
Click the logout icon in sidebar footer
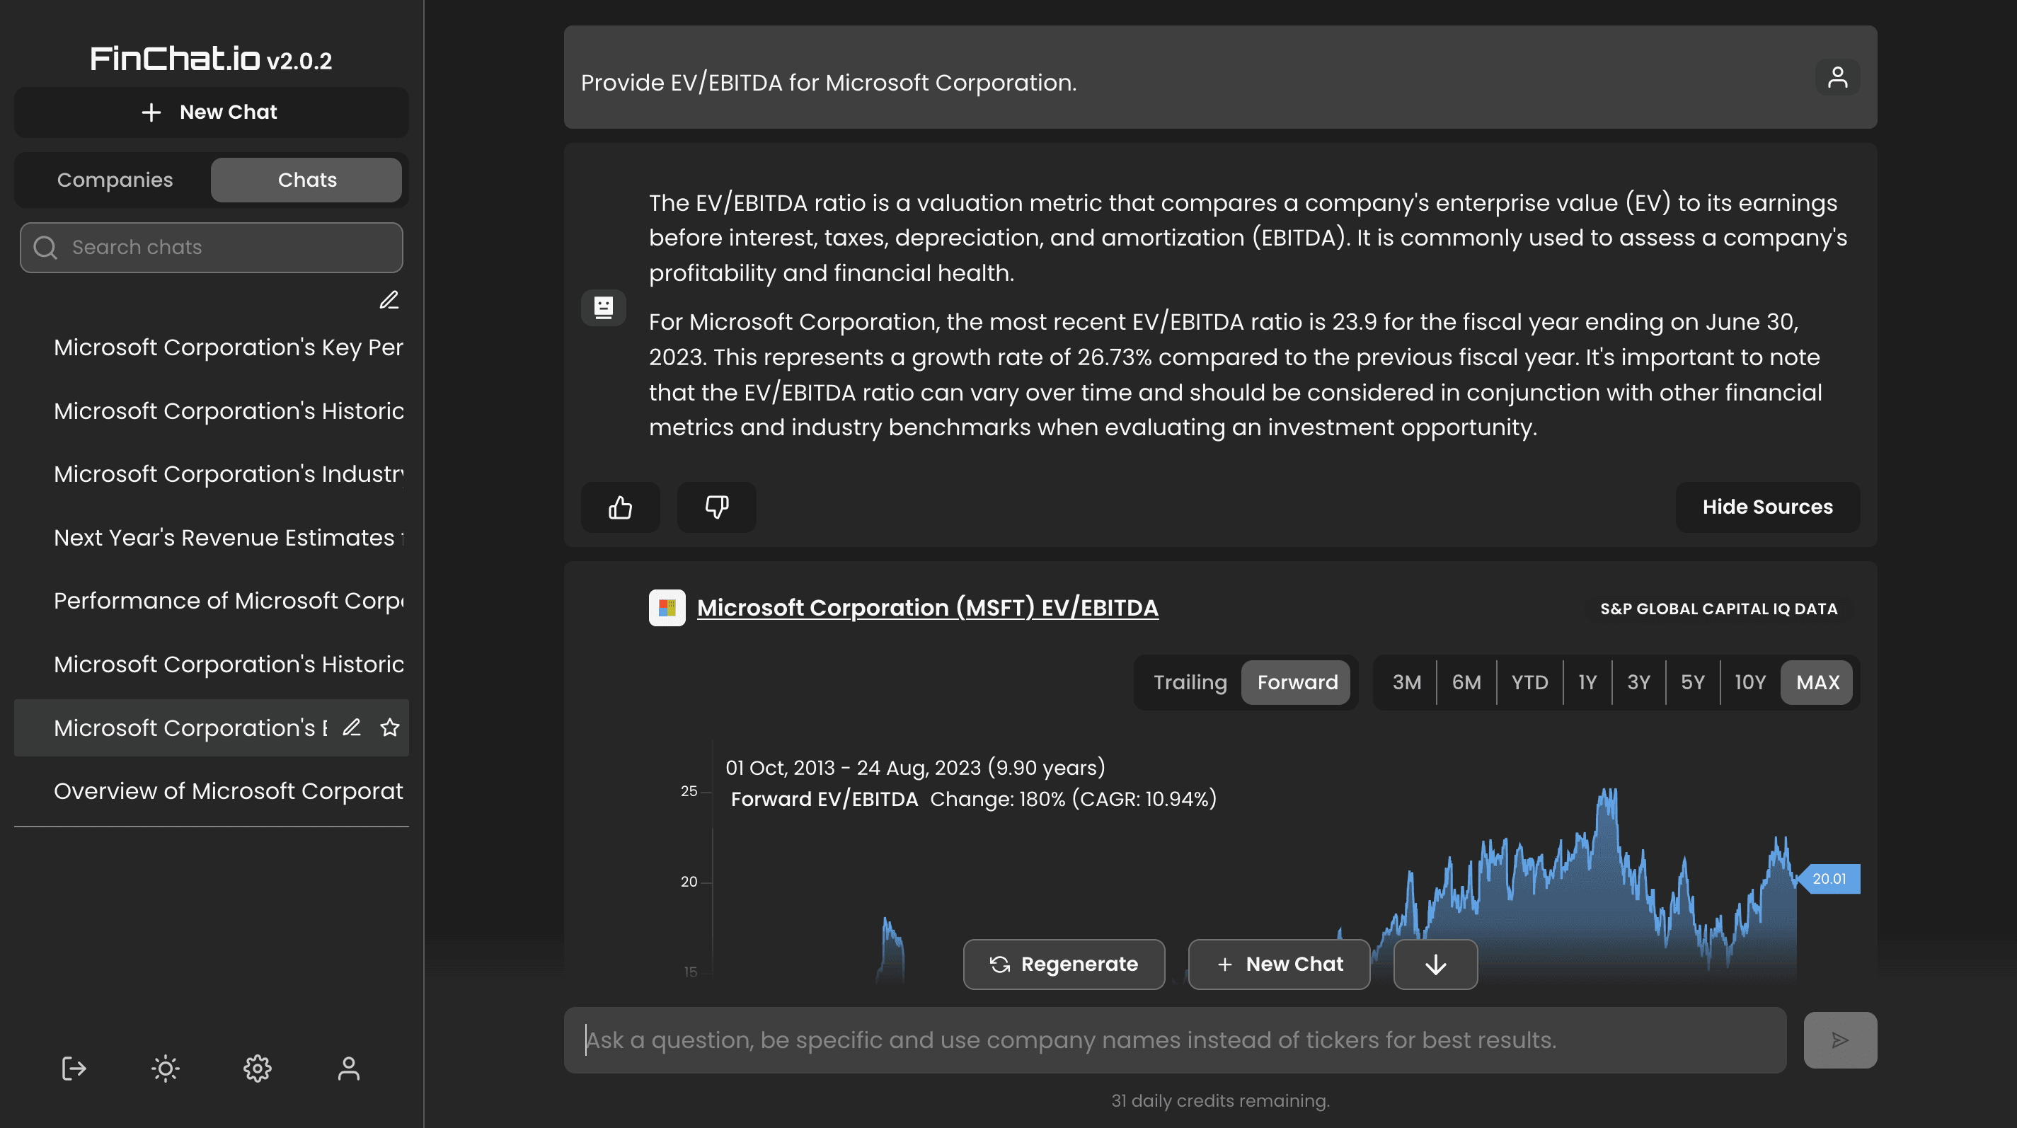[74, 1069]
